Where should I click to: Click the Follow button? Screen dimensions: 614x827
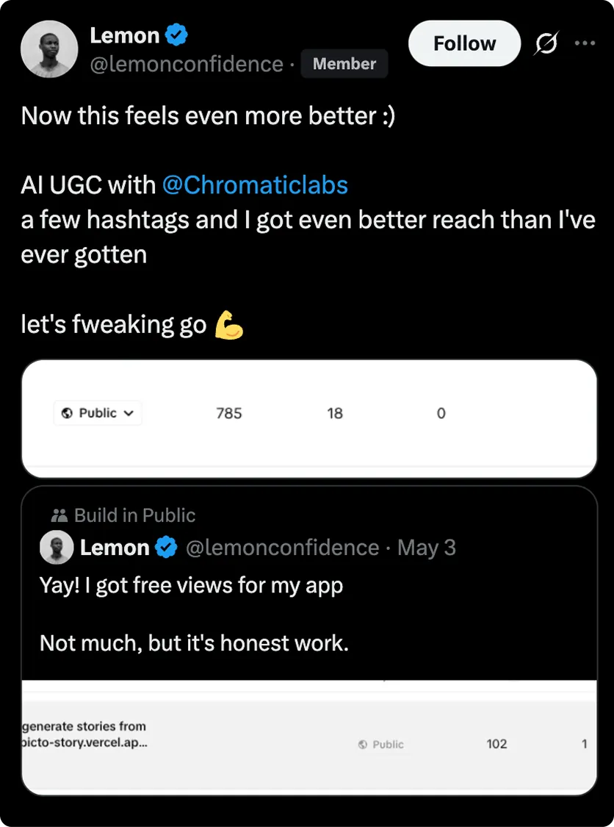point(464,43)
